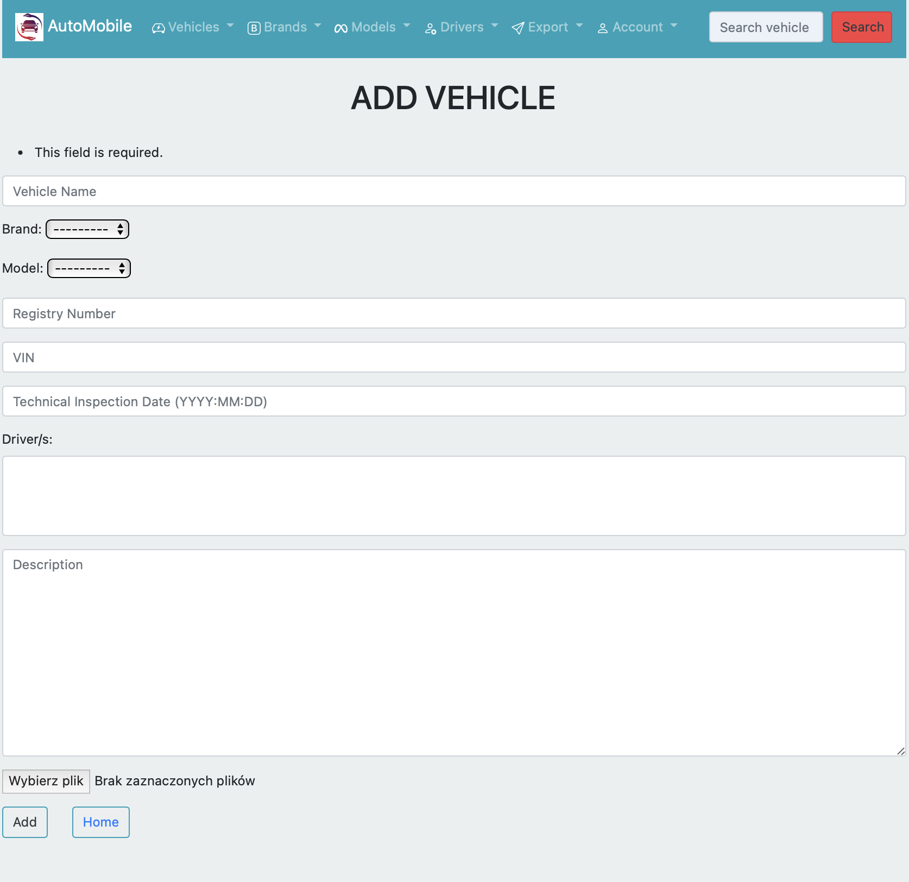Screen dimensions: 909x882
Task: Click into the Vehicle Name field
Action: point(454,191)
